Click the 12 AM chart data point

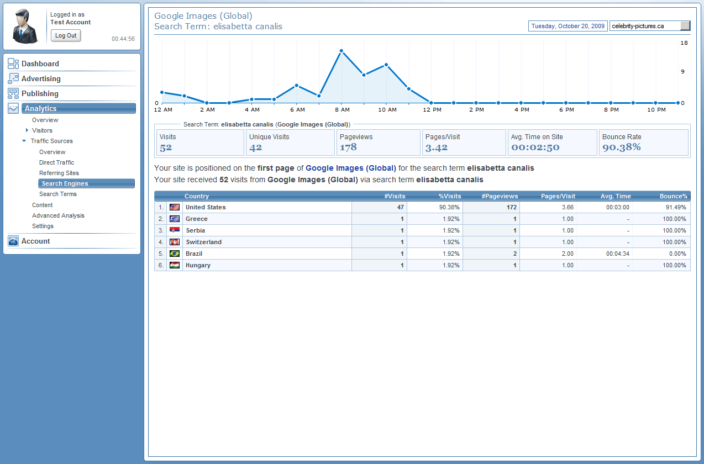162,92
